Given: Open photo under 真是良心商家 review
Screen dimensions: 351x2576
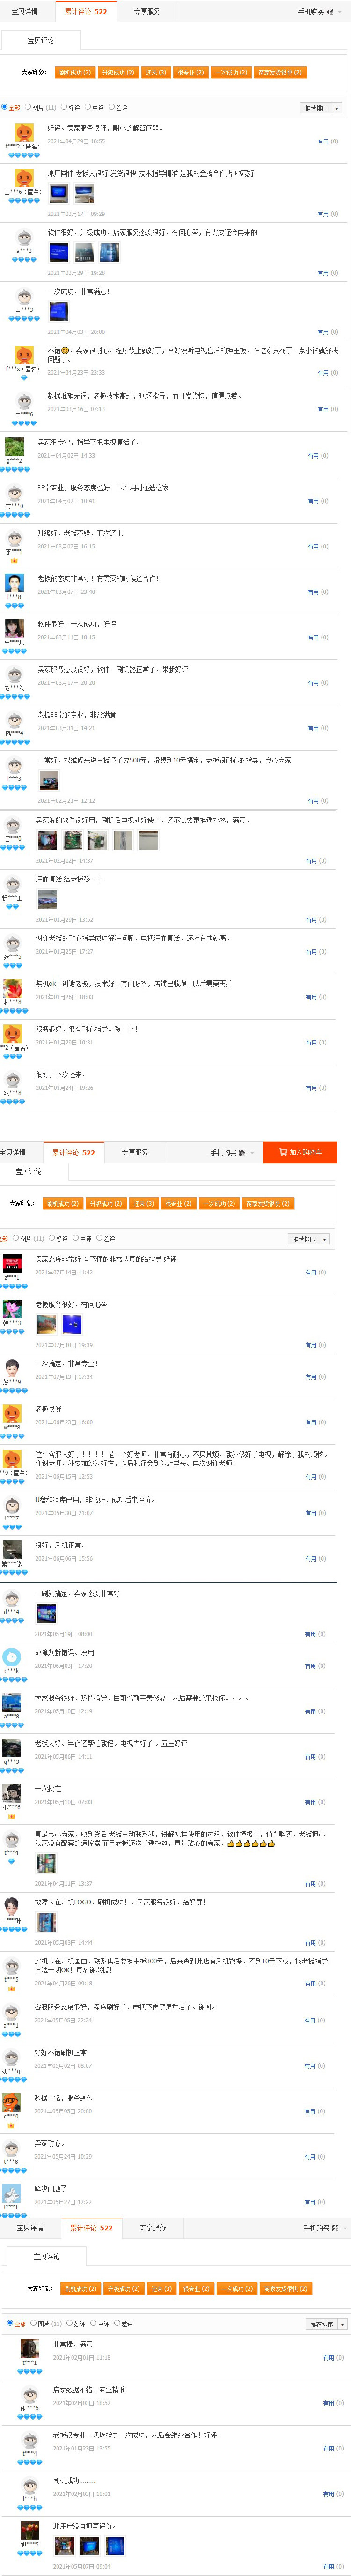Looking at the screenshot, I should coord(46,1863).
